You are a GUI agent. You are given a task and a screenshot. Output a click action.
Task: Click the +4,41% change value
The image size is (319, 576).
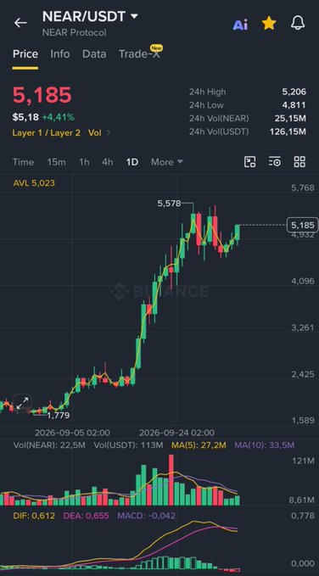[x=58, y=118]
